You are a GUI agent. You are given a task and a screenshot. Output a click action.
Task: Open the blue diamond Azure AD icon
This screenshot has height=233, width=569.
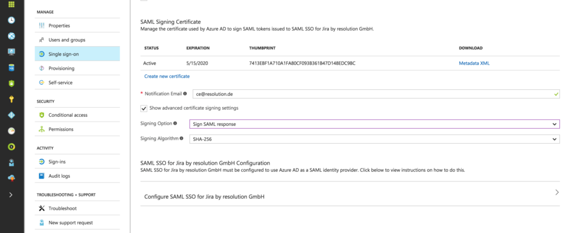click(x=11, y=115)
